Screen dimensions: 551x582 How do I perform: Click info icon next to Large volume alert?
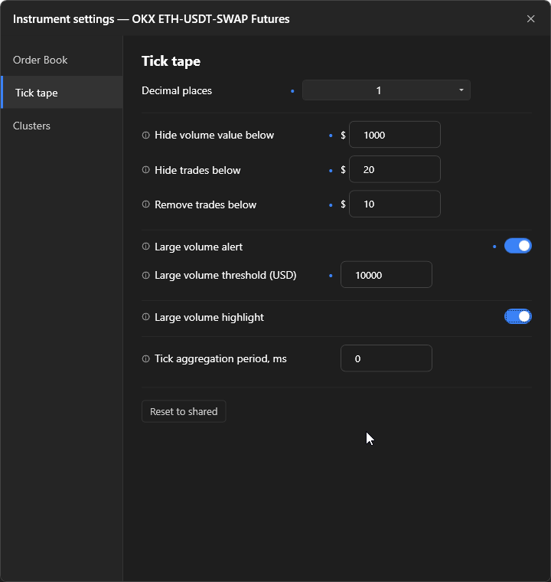pyautogui.click(x=146, y=247)
